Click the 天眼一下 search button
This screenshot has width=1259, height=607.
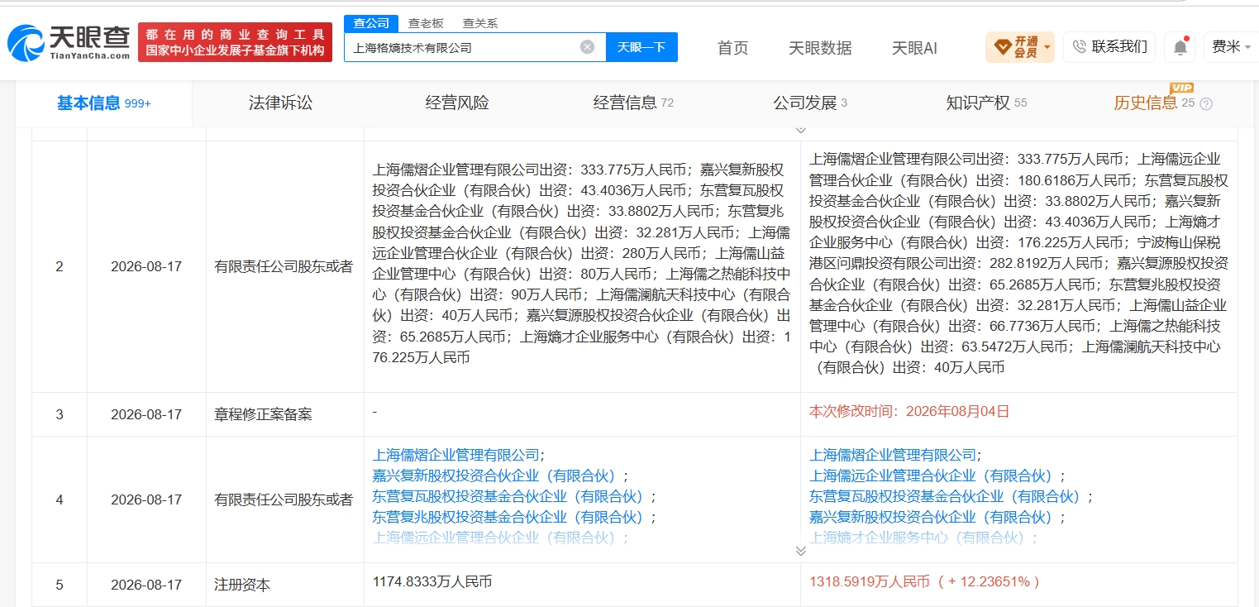(x=641, y=47)
